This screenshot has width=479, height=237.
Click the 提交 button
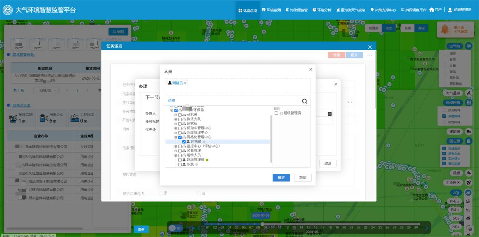pyautogui.click(x=354, y=55)
